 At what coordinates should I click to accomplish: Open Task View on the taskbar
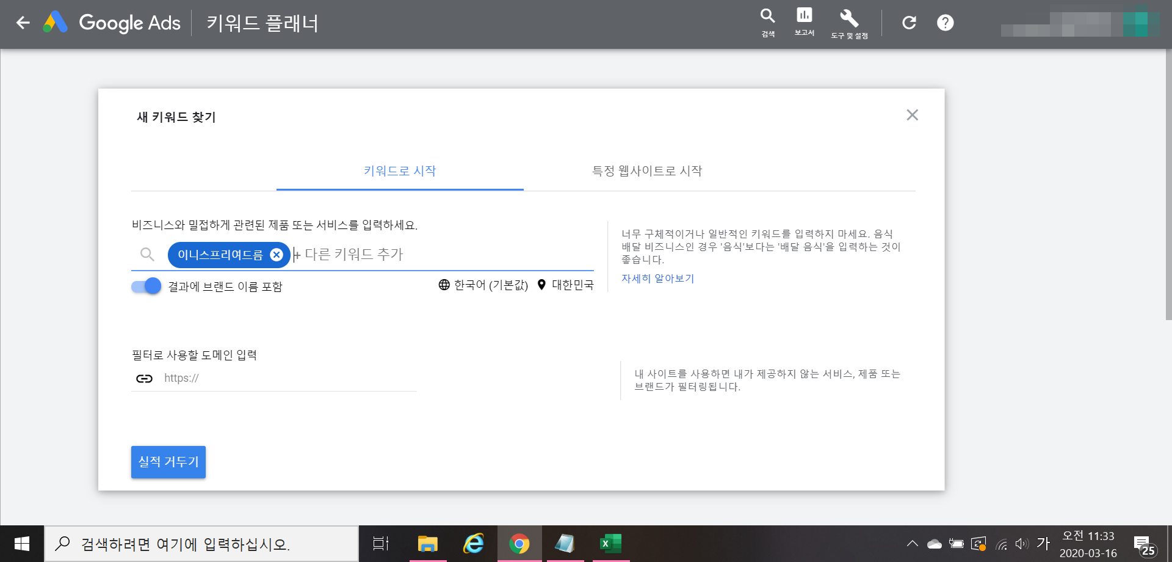pos(381,544)
